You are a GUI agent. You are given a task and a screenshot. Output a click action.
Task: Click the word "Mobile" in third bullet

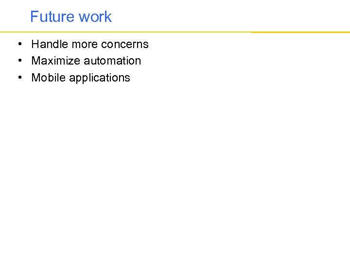[49, 78]
